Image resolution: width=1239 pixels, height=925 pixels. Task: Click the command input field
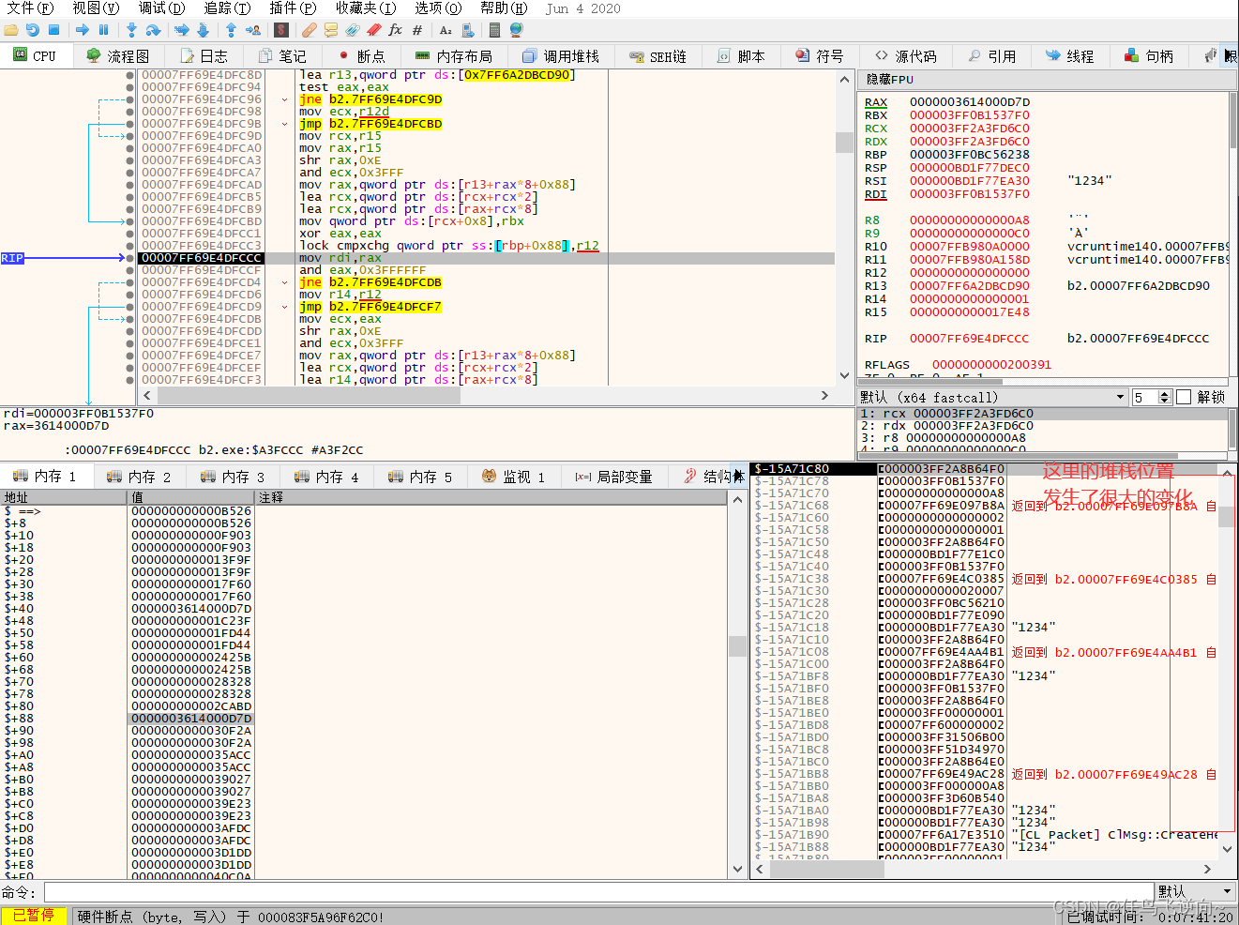pos(599,891)
